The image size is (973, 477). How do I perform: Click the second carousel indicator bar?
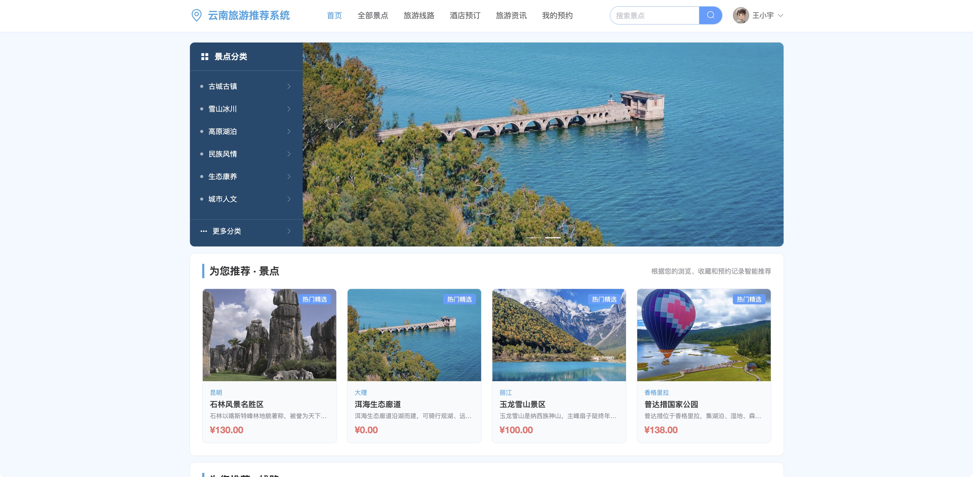point(553,238)
